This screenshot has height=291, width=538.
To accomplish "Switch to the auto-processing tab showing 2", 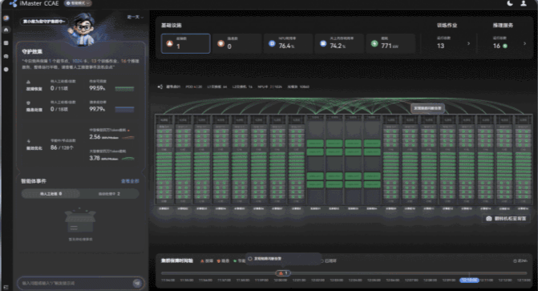I will point(110,194).
